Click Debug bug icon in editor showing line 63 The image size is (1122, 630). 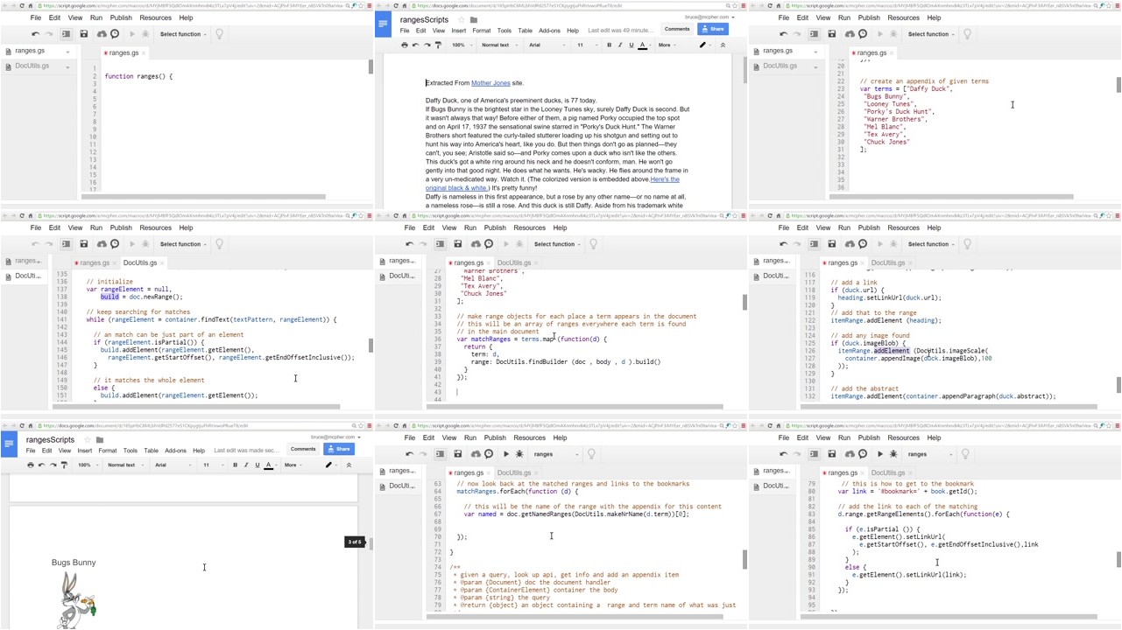(x=519, y=454)
